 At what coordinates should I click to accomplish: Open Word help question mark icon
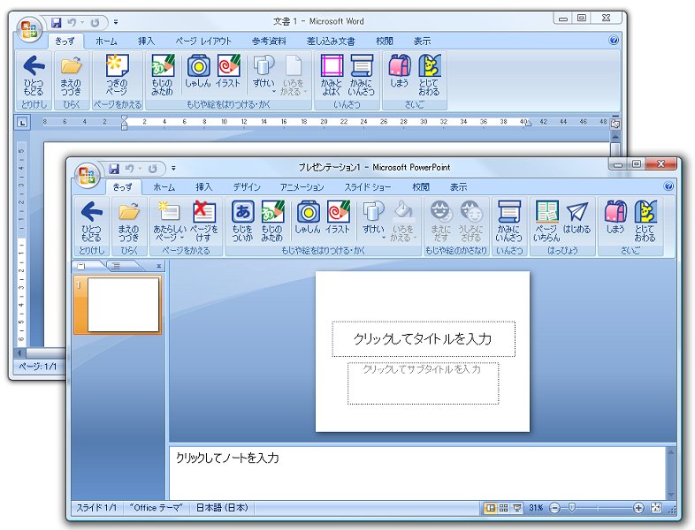tap(614, 41)
